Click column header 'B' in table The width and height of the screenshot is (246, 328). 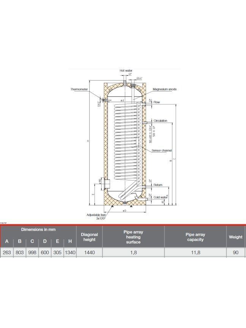click(20, 241)
